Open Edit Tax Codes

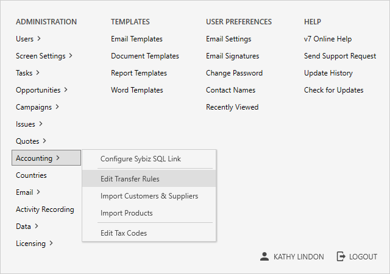point(123,233)
